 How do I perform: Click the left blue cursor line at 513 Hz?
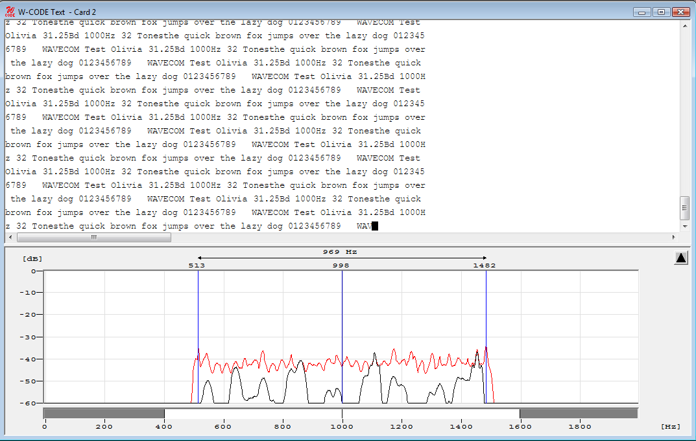click(x=198, y=337)
